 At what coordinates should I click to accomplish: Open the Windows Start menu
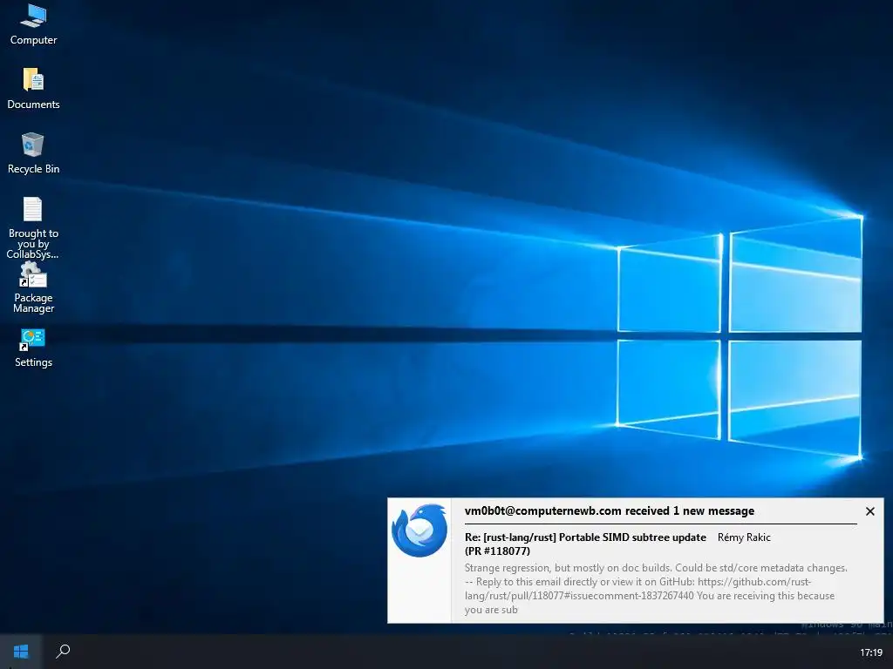click(x=21, y=652)
